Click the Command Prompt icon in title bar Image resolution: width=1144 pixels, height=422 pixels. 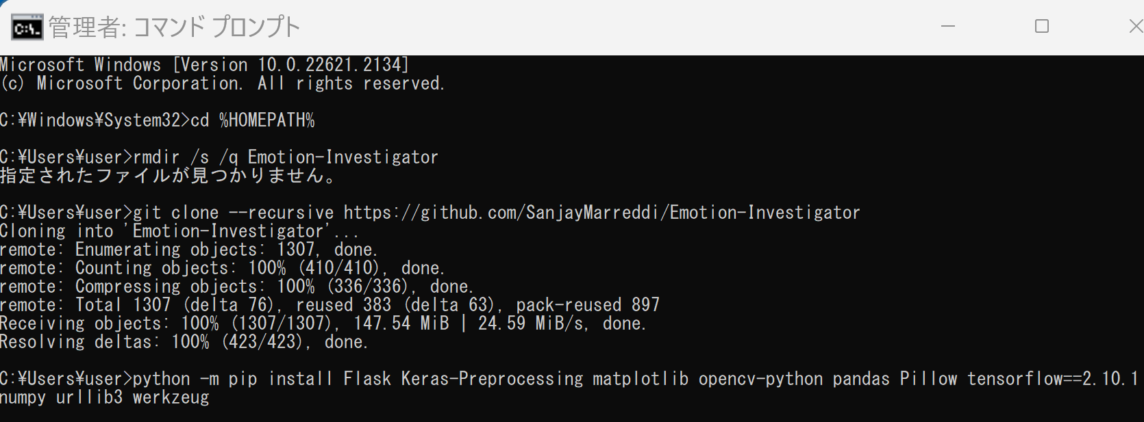[27, 27]
